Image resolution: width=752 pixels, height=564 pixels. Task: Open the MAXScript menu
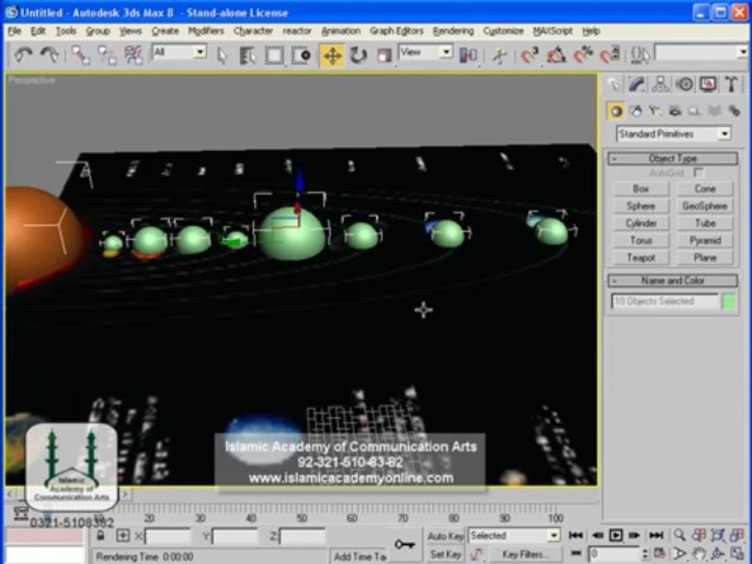point(553,31)
